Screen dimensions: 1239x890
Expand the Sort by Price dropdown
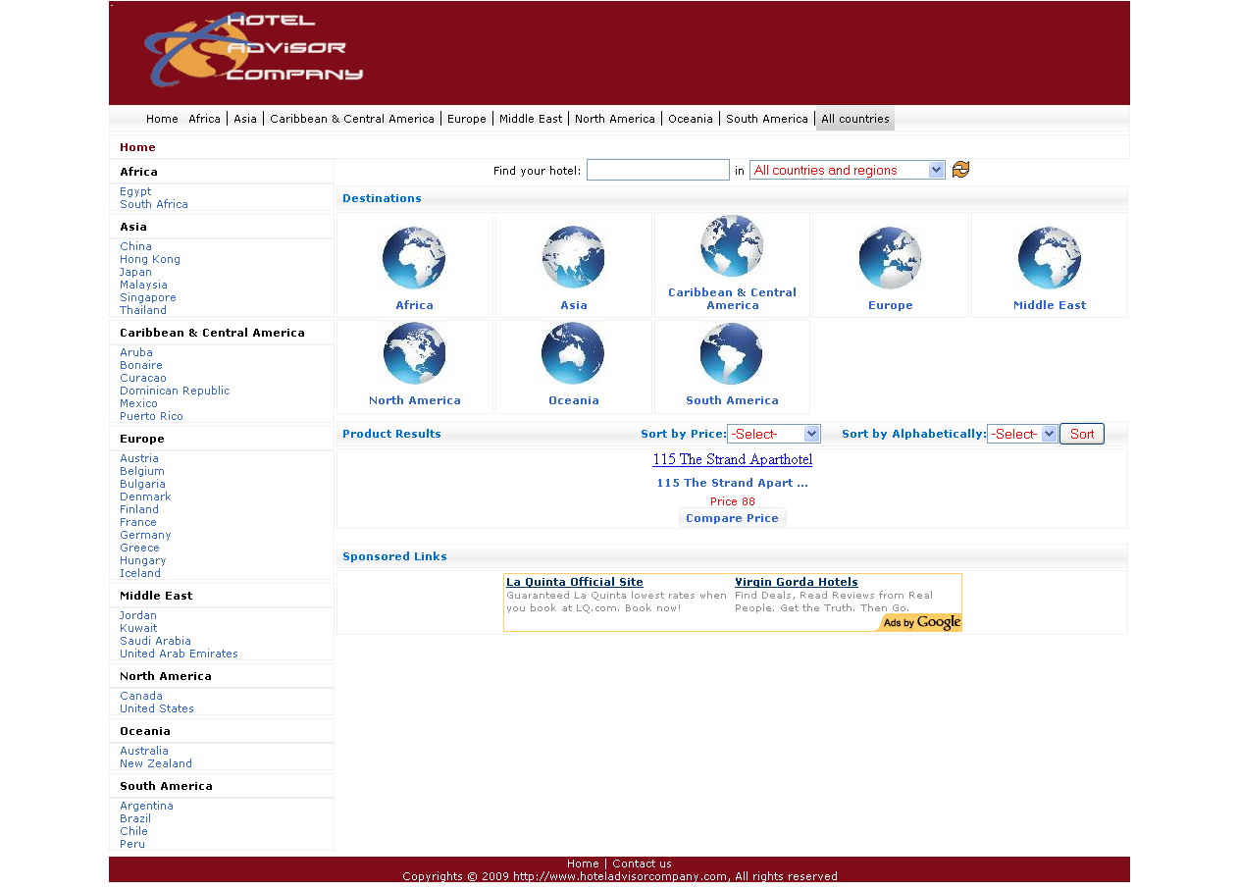point(773,434)
